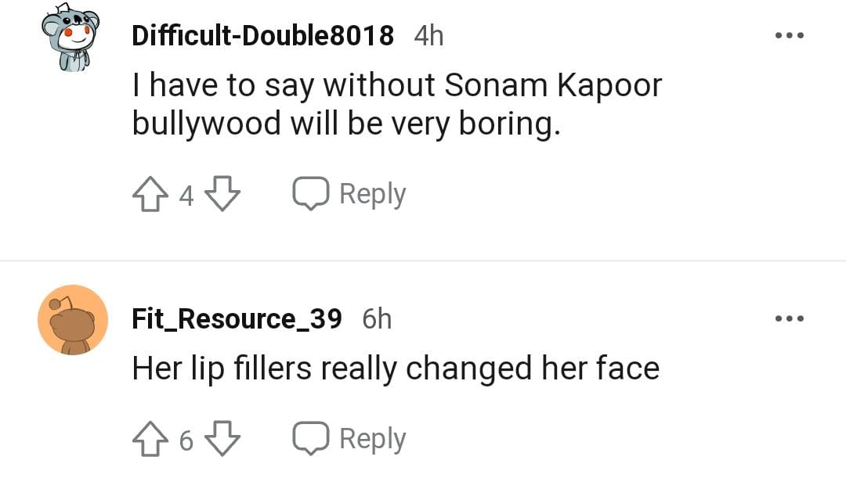846x496 pixels.
Task: Click speech bubble icon under Fit_Resource_39's comment
Action: (x=310, y=440)
